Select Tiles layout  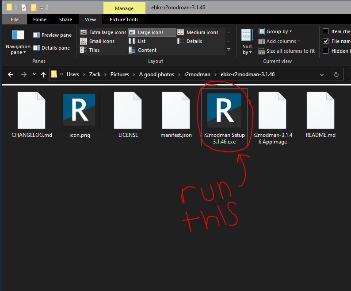[90, 50]
